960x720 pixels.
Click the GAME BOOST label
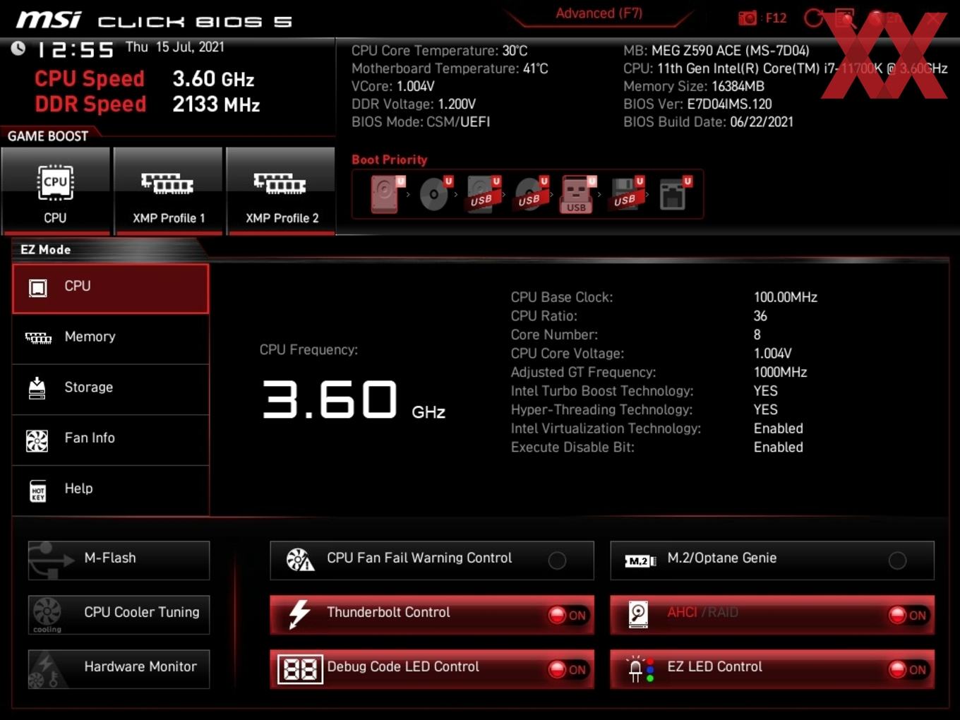click(48, 136)
